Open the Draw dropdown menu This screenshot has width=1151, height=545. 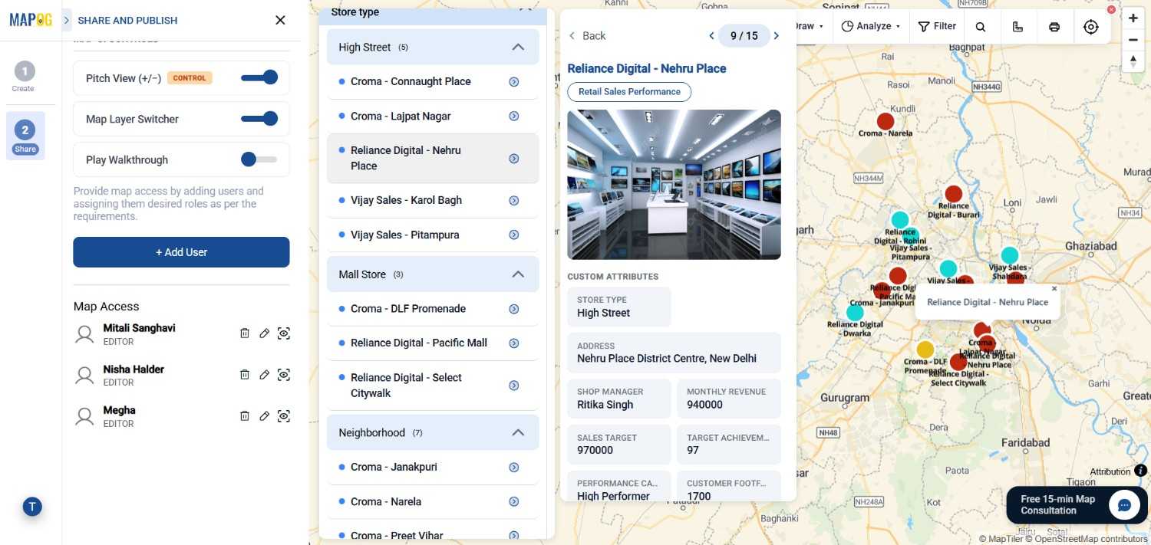point(810,26)
